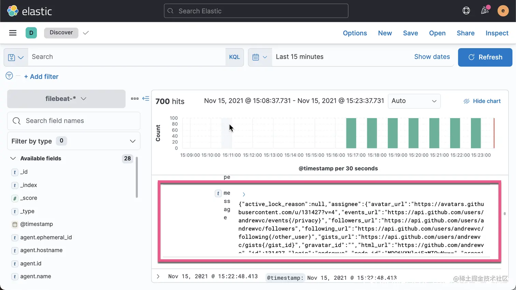
Task: Click the Search Elastic field
Action: [x=256, y=11]
